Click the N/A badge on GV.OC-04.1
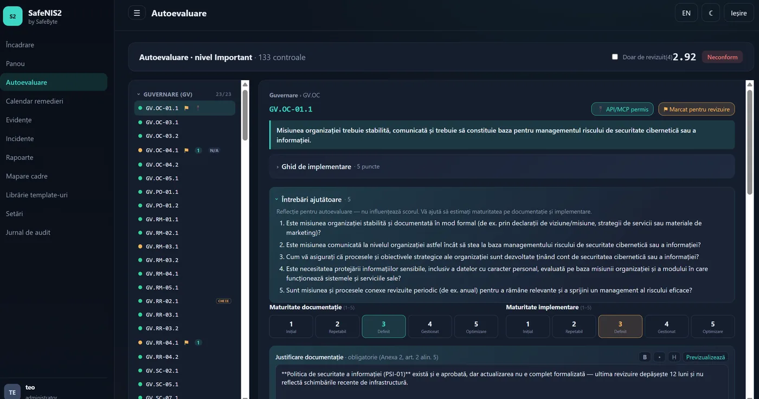 pyautogui.click(x=214, y=150)
